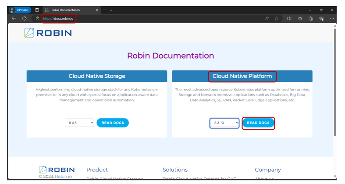The image size is (345, 184).
Task: Open browser essentials heart icon
Action: click(321, 18)
